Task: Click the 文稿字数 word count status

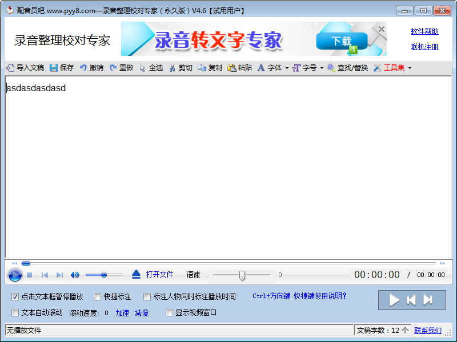Action: [x=383, y=331]
